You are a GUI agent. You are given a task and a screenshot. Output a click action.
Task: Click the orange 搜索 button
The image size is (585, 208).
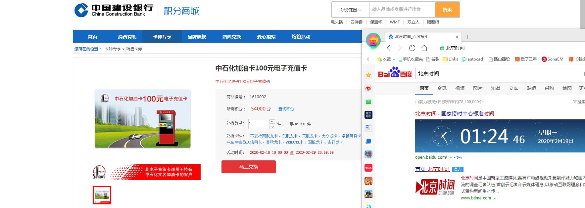447,10
